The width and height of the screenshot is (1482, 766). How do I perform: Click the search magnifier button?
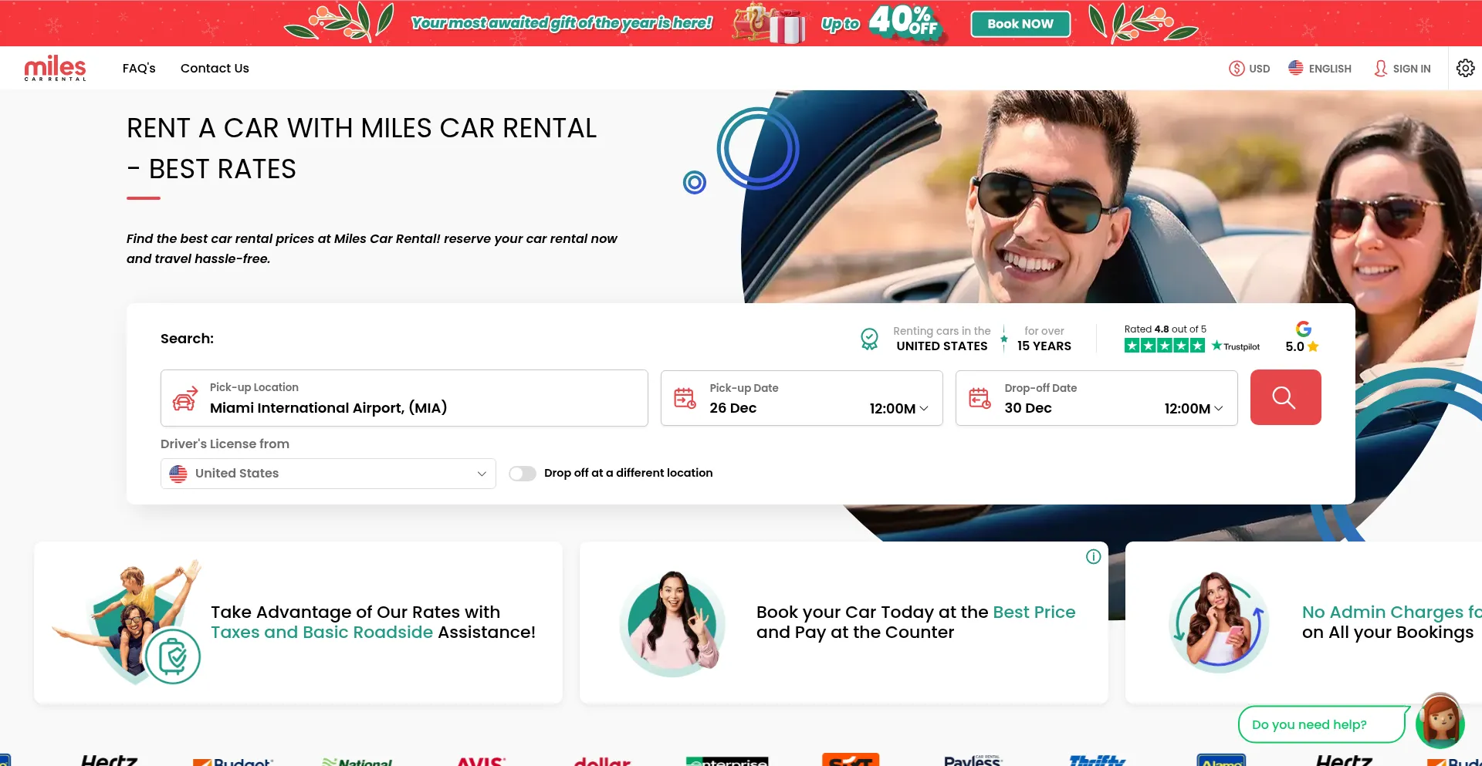click(1284, 397)
